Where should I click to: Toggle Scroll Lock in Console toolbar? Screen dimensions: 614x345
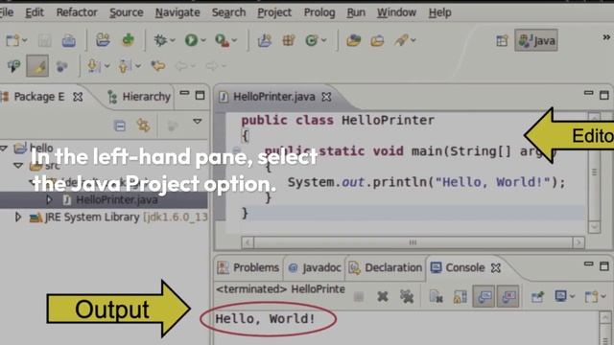pos(460,296)
